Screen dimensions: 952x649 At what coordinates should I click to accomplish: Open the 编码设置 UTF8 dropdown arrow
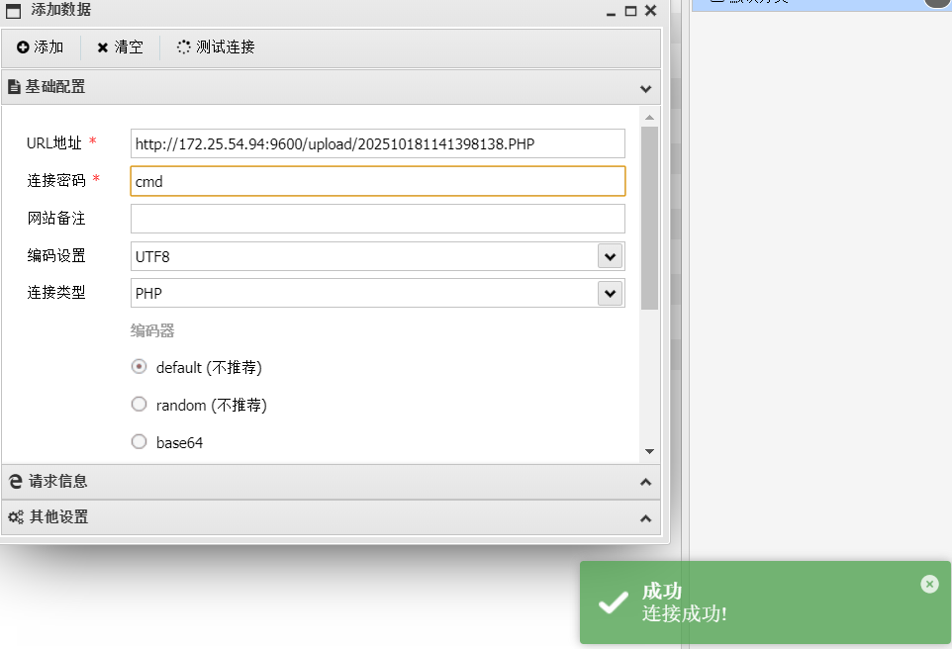tap(611, 256)
